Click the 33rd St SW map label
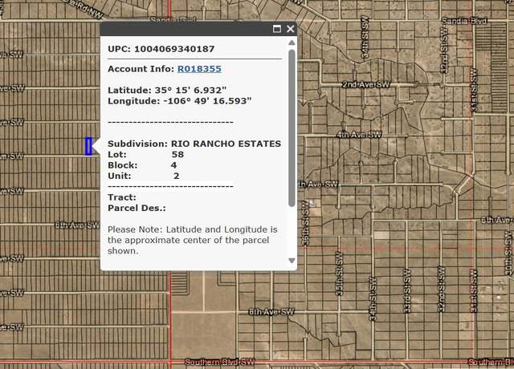The height and width of the screenshot is (369, 514). coord(407,291)
